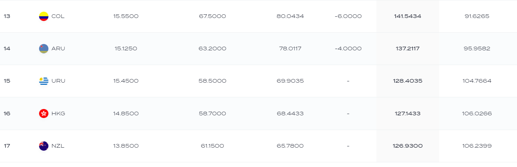Click the 91.6265 points-behind value
The width and height of the screenshot is (517, 167).
(477, 16)
